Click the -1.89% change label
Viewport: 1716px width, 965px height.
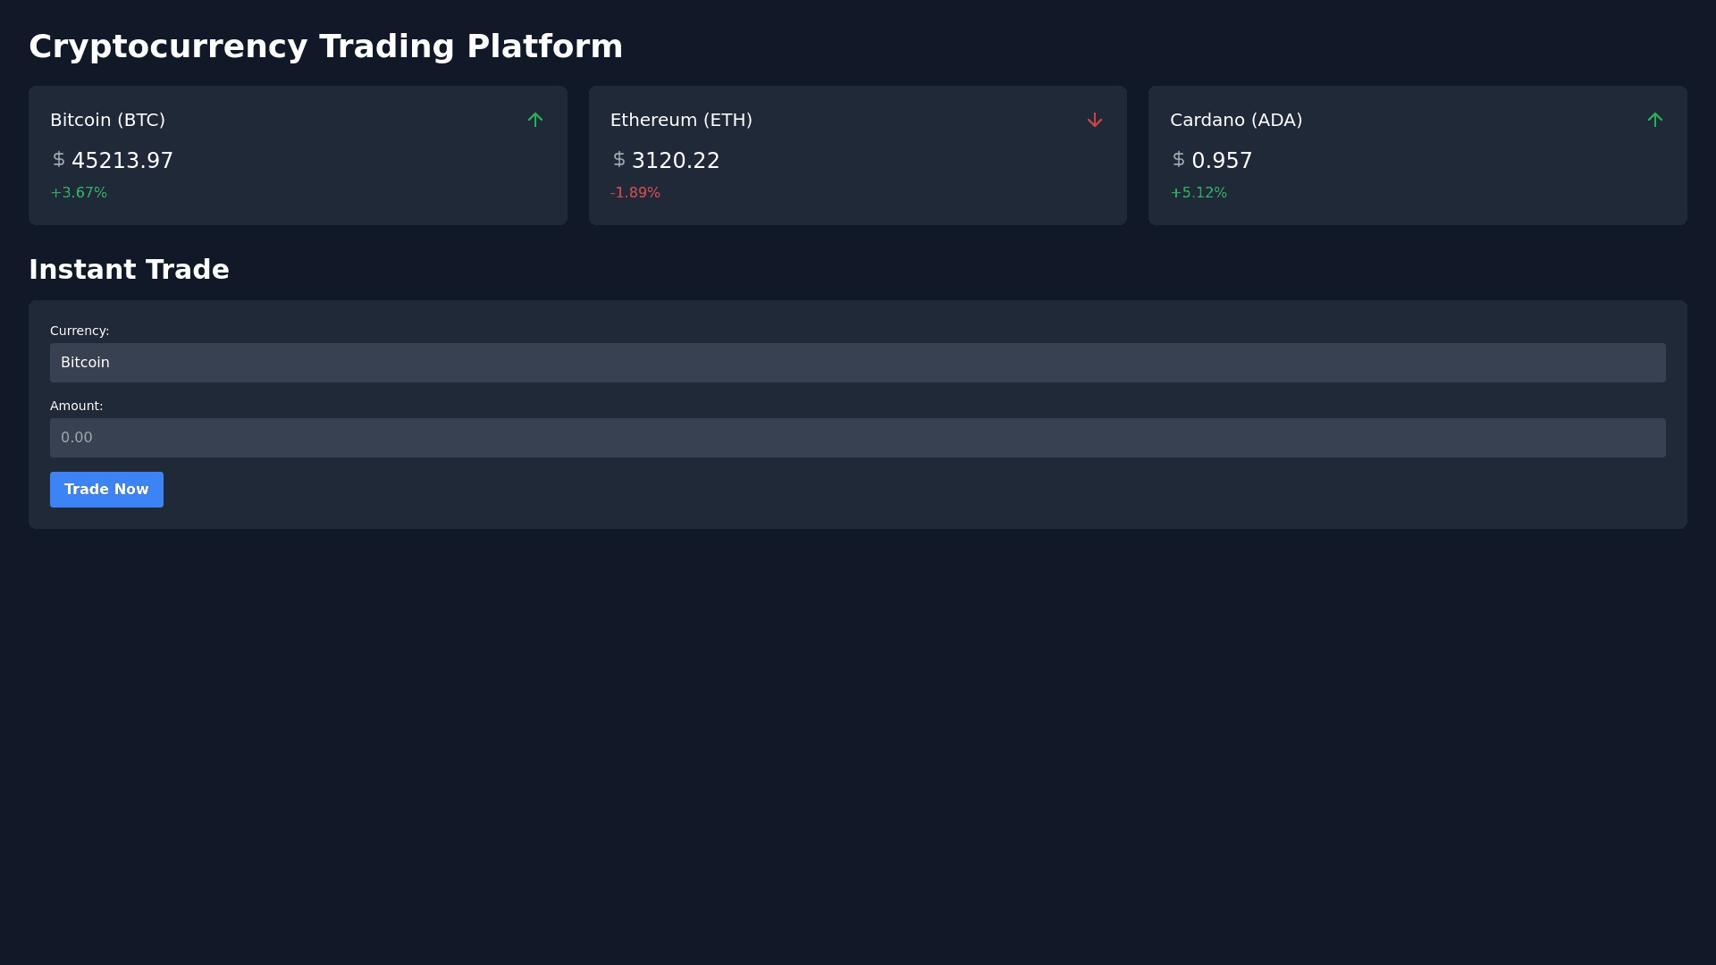click(x=635, y=193)
